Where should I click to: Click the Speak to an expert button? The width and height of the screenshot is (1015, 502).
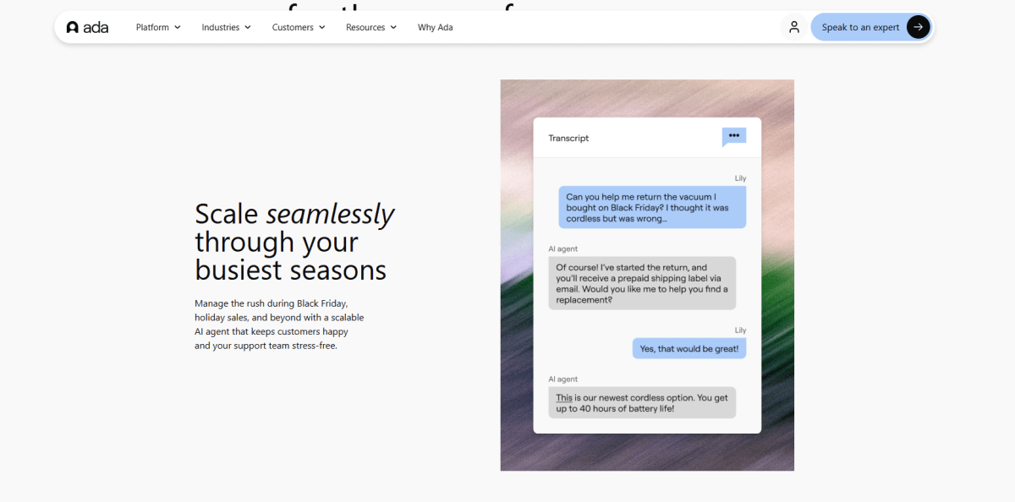pyautogui.click(x=871, y=27)
